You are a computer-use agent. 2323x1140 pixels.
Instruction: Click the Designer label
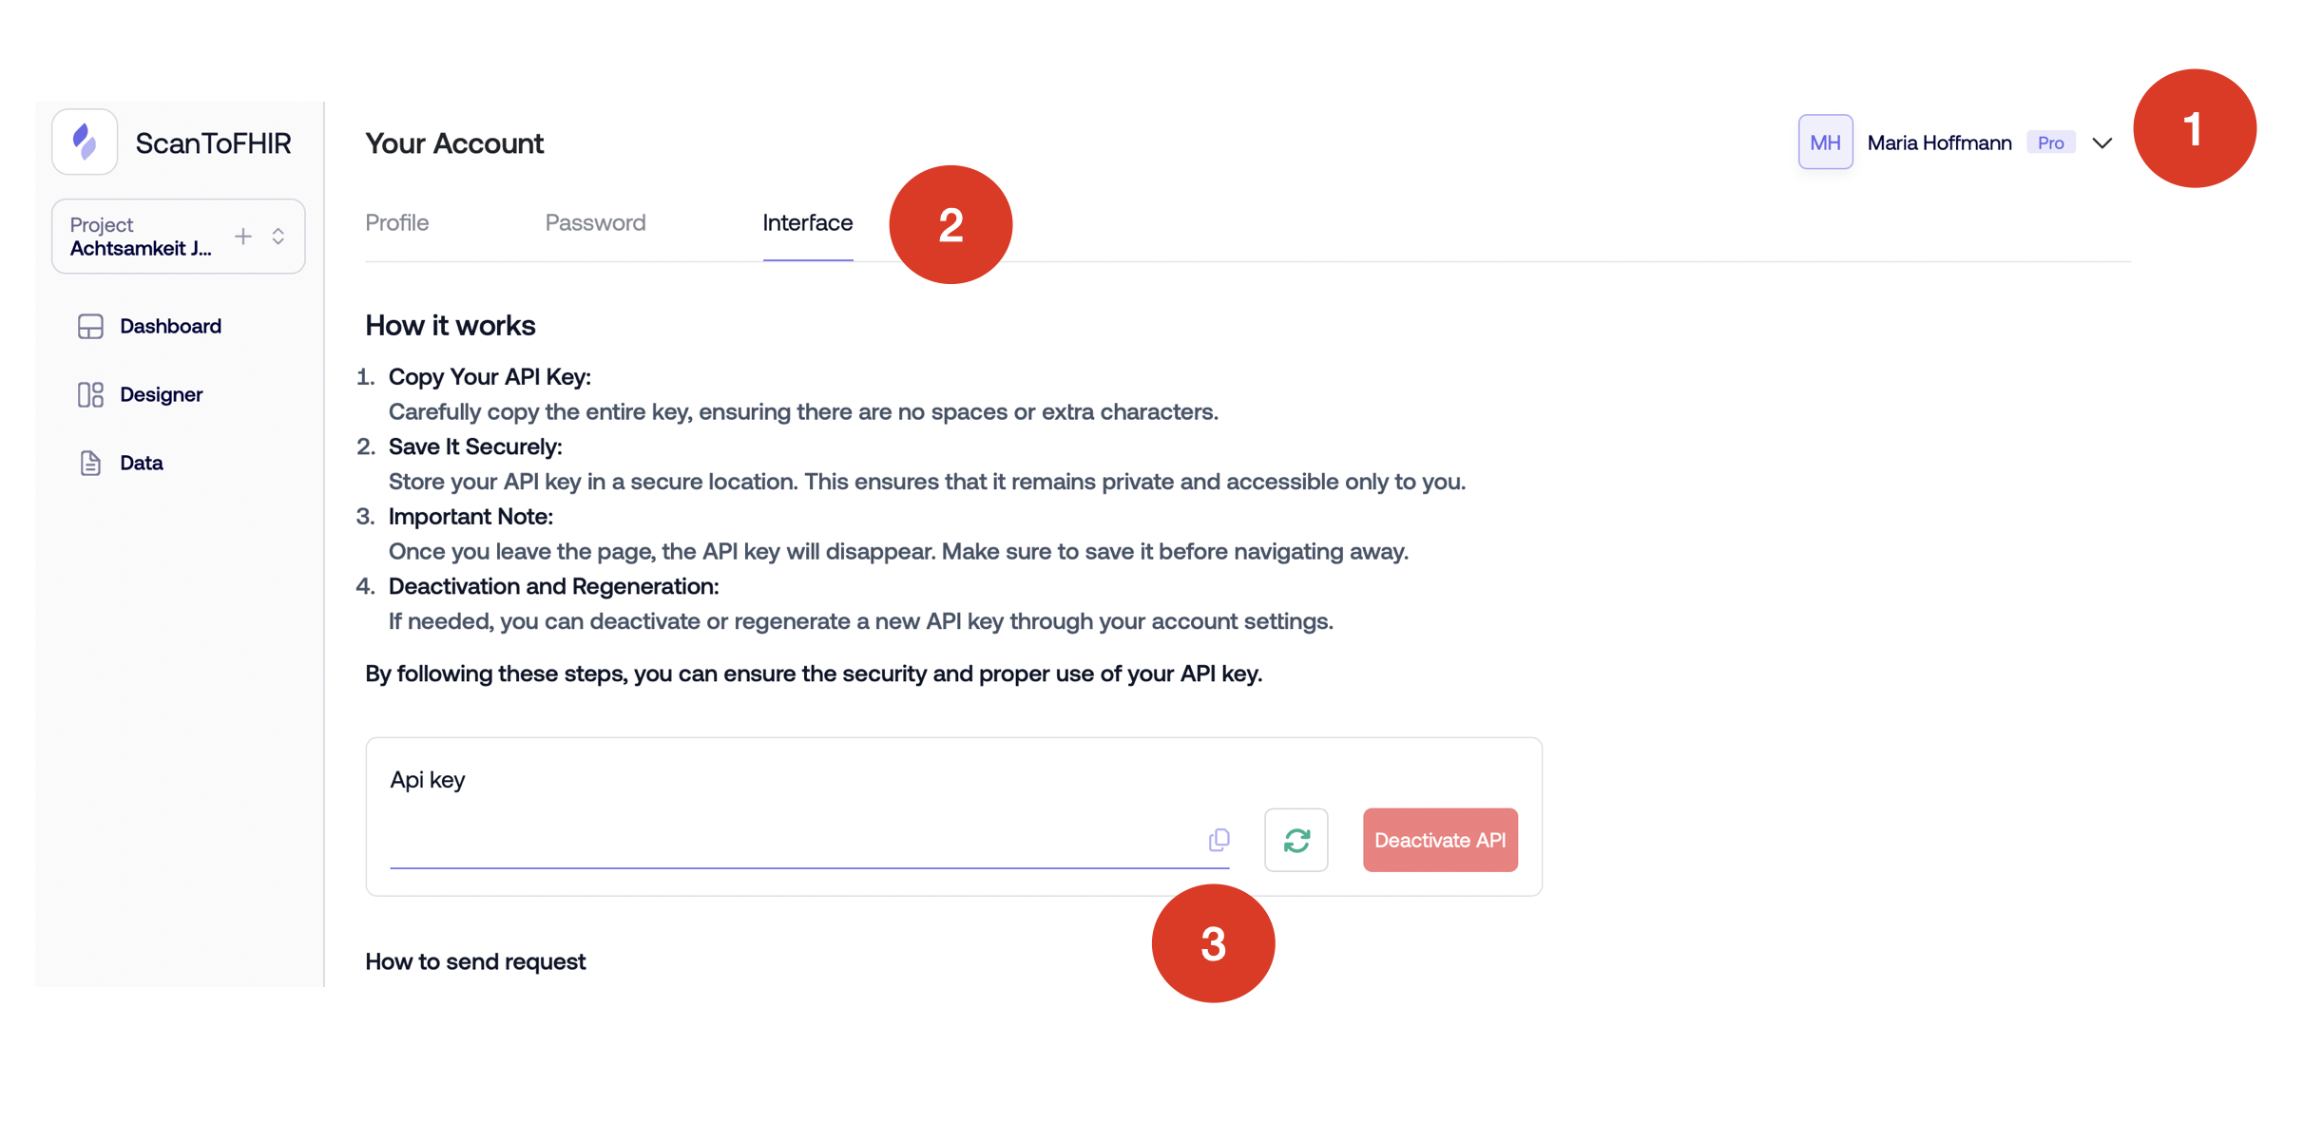161,394
